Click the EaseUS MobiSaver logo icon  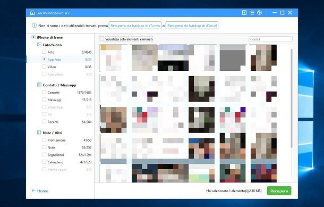pos(32,13)
